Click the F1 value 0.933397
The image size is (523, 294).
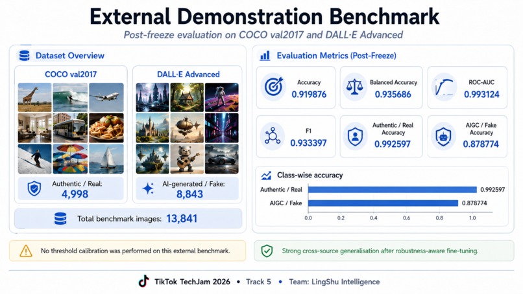308,143
